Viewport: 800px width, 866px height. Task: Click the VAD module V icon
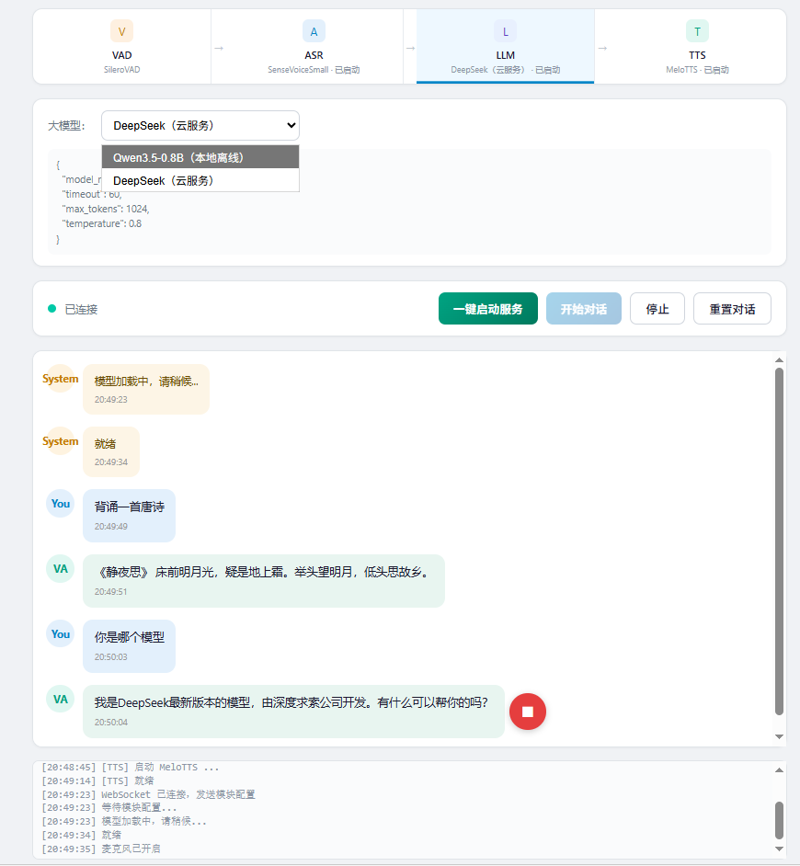tap(121, 31)
